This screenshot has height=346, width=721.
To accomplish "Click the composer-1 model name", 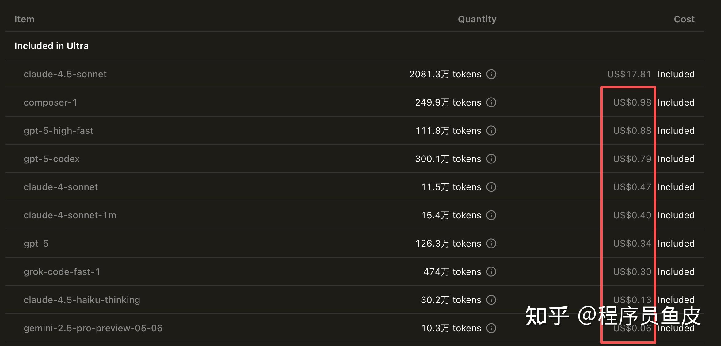I will (50, 102).
